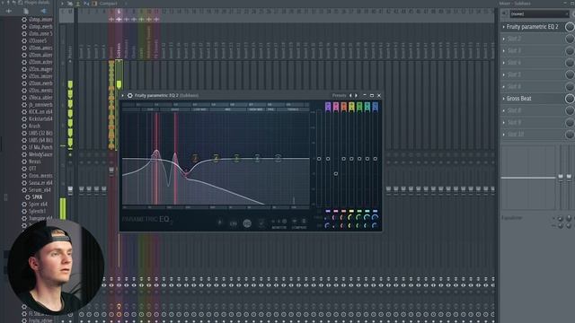The height and width of the screenshot is (323, 575).
Task: Expand the EQ window menu arrow in its title bar
Action: (x=123, y=96)
